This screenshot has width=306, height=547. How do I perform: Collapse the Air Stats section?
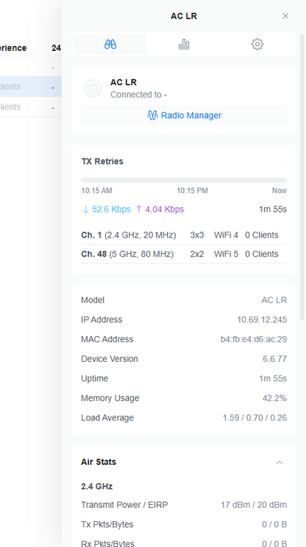click(279, 463)
